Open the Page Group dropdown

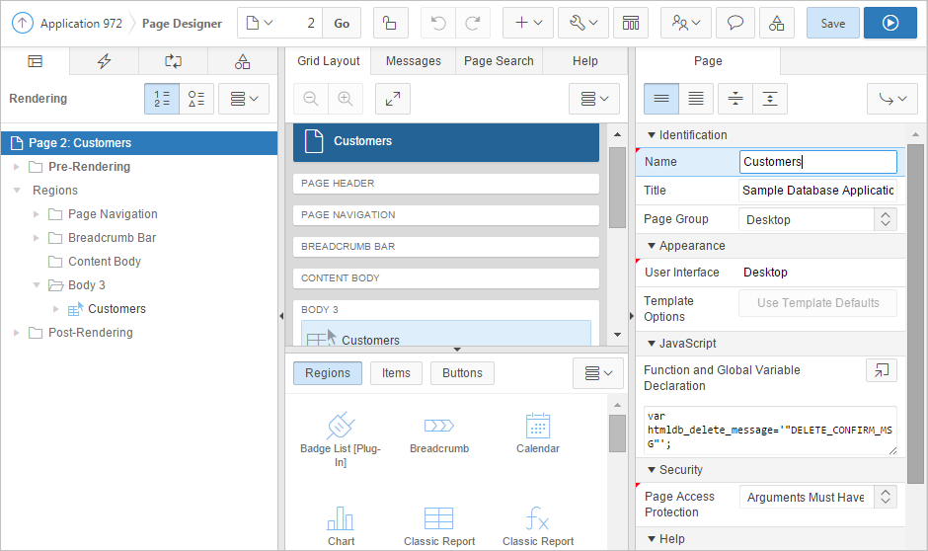pos(817,219)
